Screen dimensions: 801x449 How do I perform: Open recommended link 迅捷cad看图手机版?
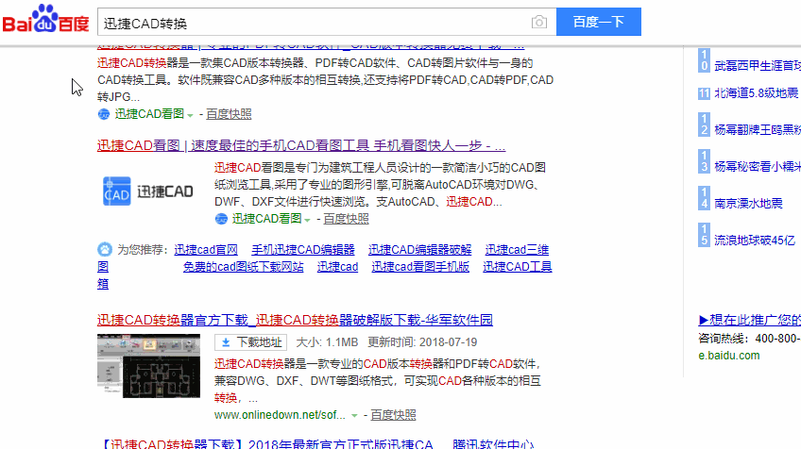pos(420,267)
